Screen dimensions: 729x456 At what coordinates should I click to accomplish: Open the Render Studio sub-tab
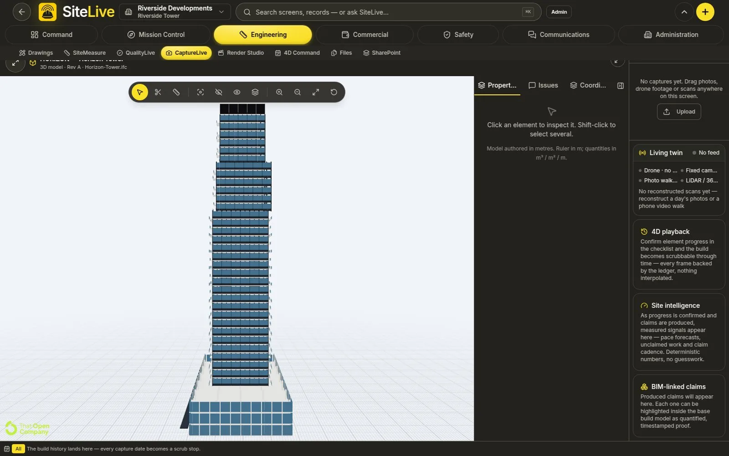241,53
